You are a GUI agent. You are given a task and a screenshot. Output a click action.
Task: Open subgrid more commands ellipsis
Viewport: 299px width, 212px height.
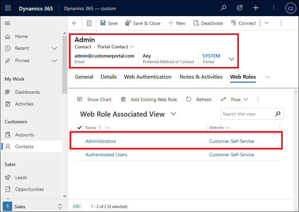(258, 99)
